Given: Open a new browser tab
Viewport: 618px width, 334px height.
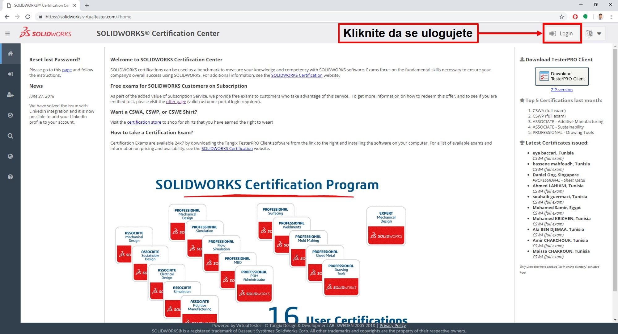Looking at the screenshot, I should 87,5.
